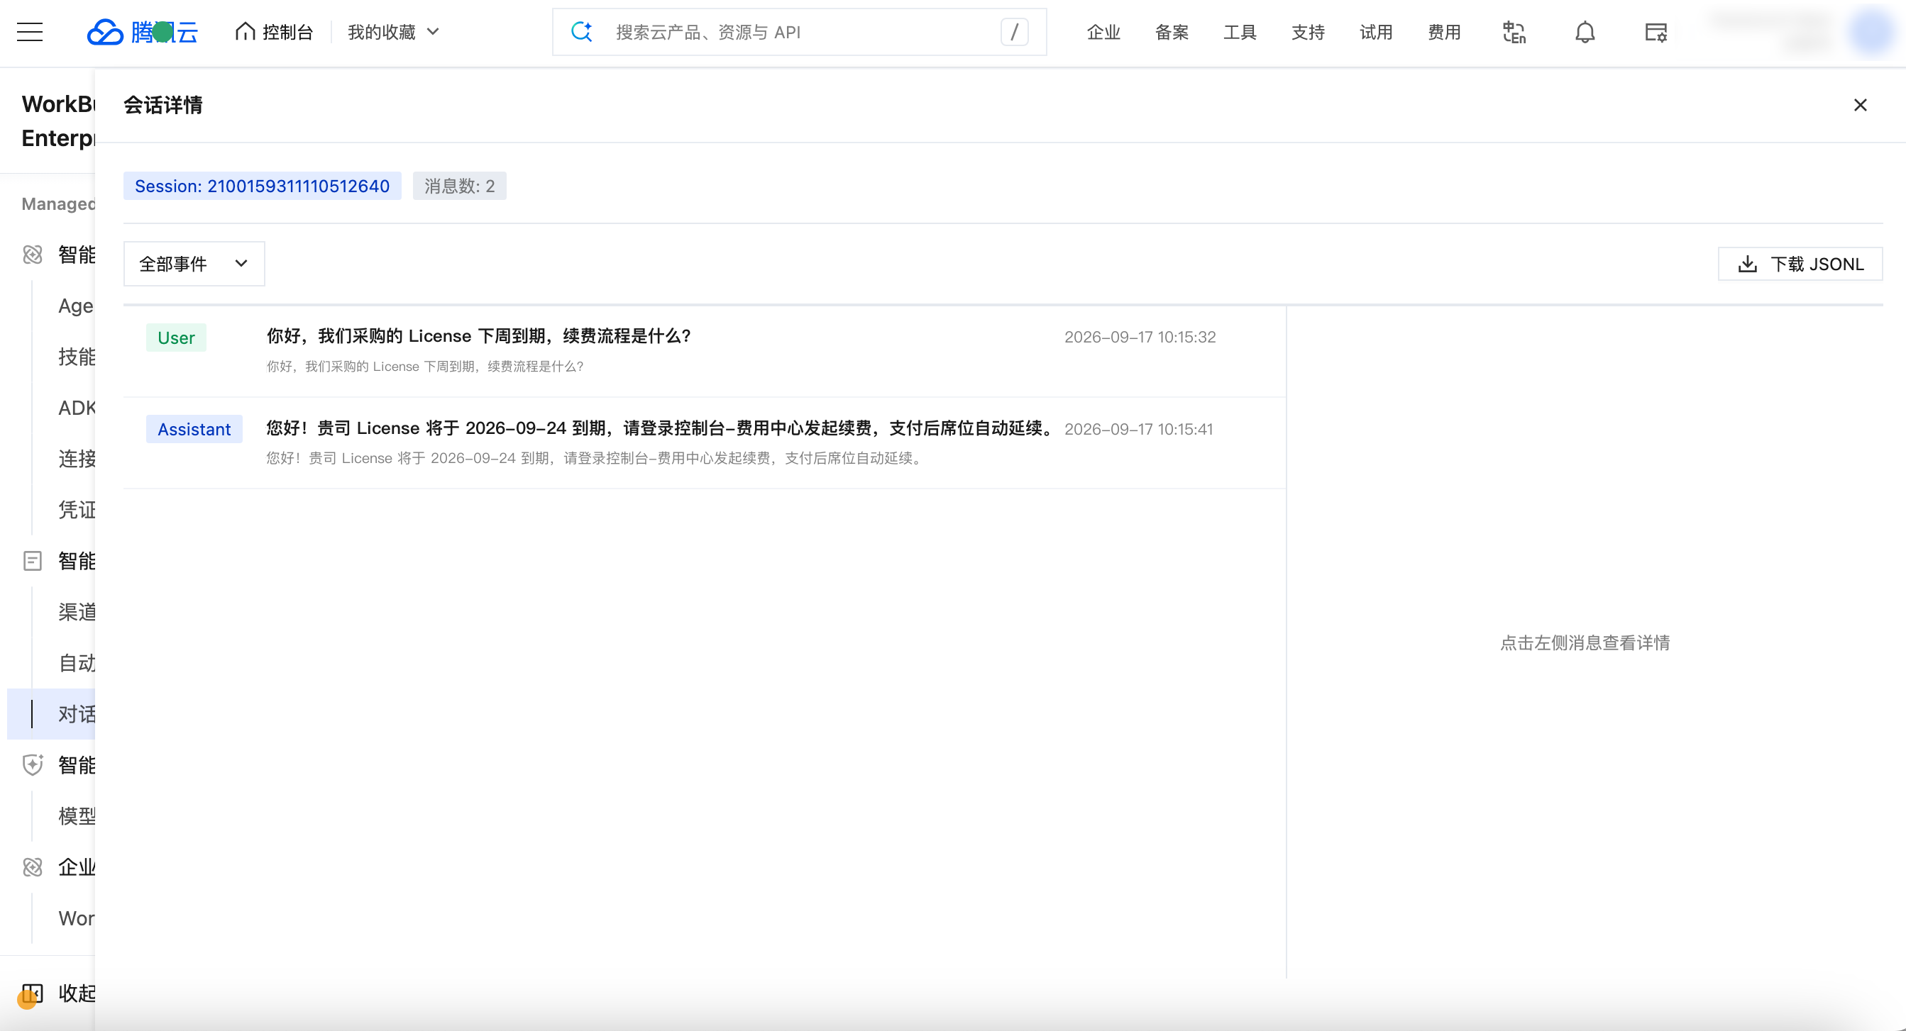Open the notifications bell

[1585, 32]
